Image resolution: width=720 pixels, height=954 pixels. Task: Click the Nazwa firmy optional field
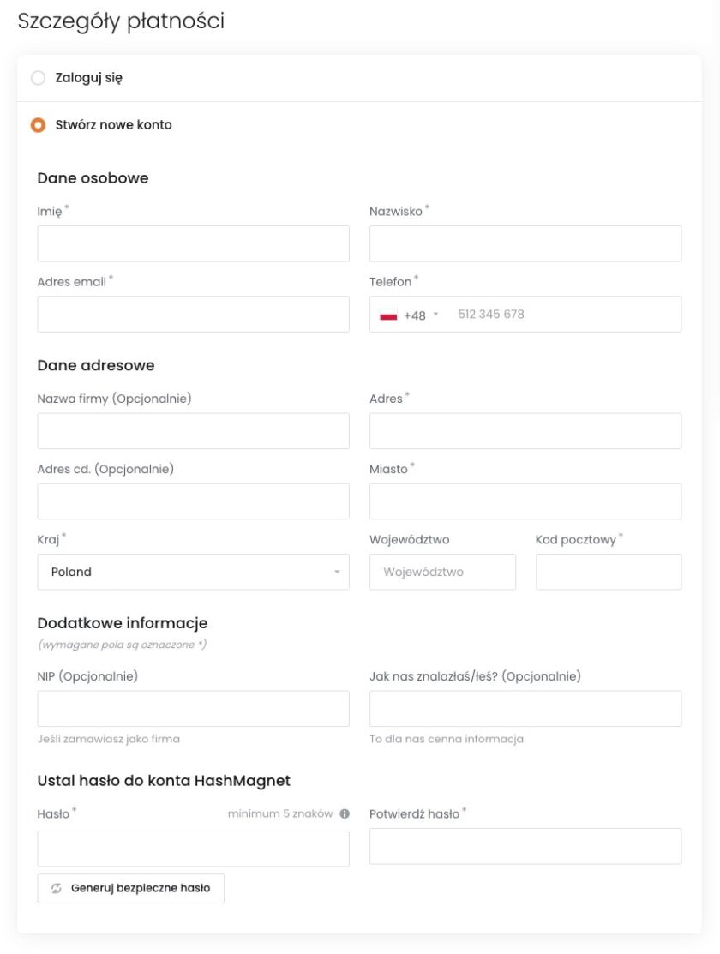[x=193, y=430]
